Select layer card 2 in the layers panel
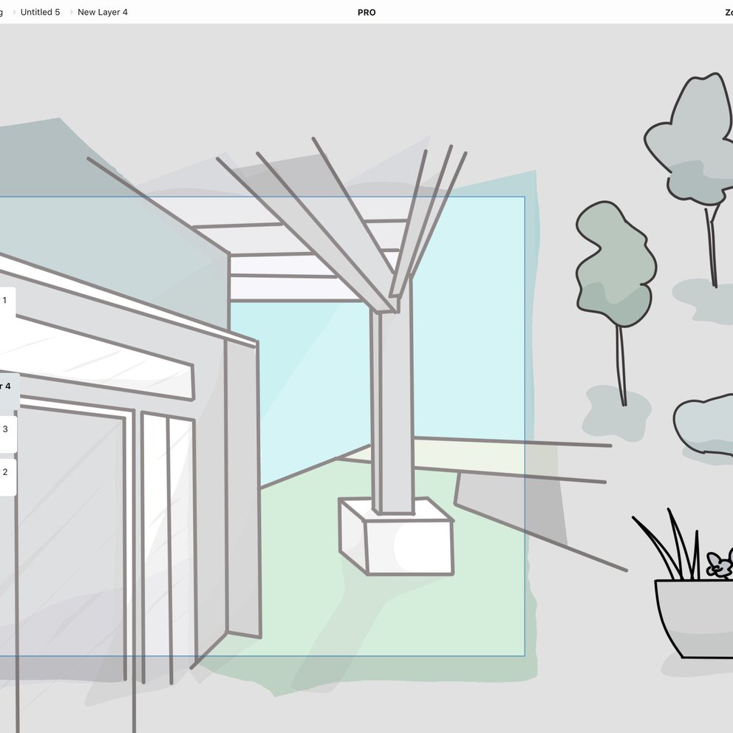 [x=6, y=473]
